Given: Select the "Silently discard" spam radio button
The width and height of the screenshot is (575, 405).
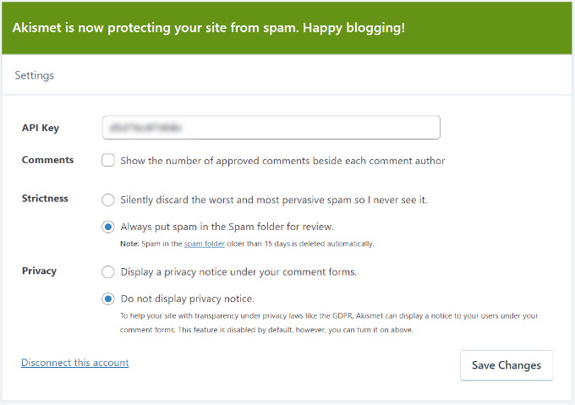Looking at the screenshot, I should coord(108,200).
